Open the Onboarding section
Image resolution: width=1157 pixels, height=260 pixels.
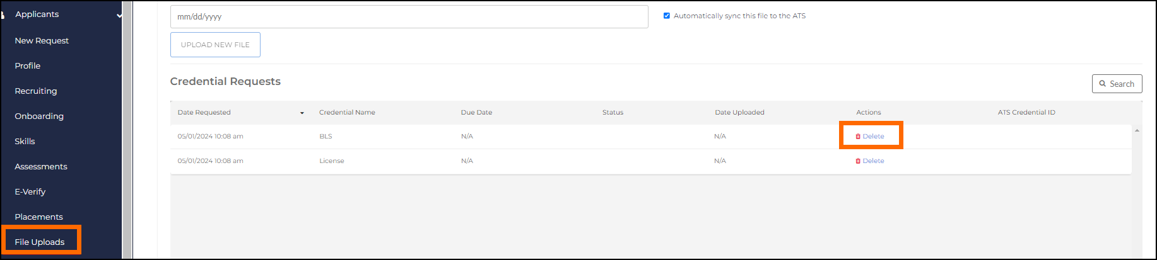tap(39, 116)
